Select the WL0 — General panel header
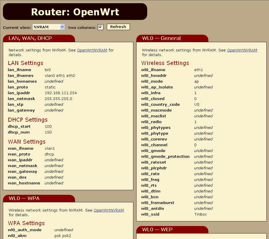The width and height of the screenshot is (269, 239). [172, 38]
